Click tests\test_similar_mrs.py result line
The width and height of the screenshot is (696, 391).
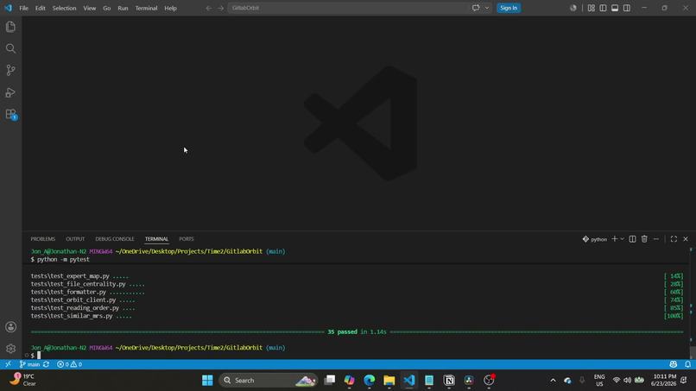coord(81,316)
